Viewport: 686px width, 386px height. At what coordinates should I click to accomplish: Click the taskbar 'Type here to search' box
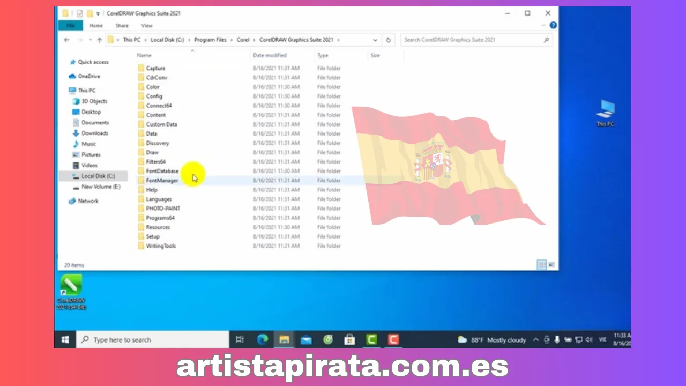(153, 339)
